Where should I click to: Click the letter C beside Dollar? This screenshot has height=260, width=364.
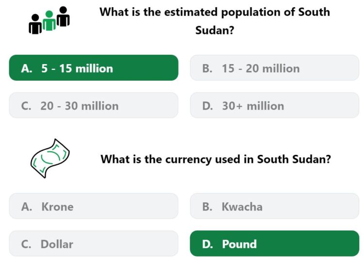[x=26, y=244]
